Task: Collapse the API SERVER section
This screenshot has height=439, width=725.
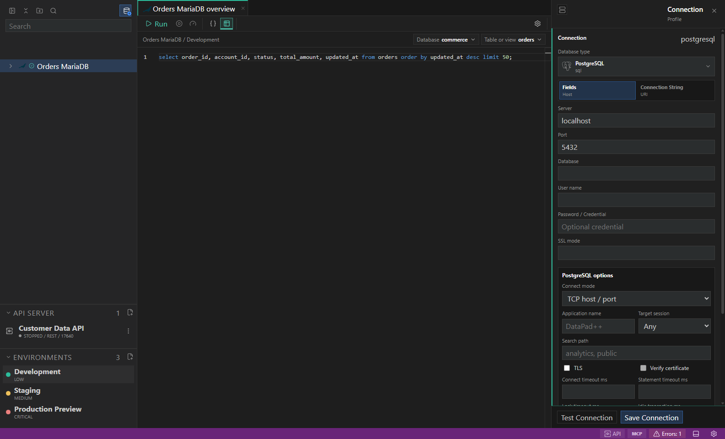Action: pyautogui.click(x=8, y=313)
